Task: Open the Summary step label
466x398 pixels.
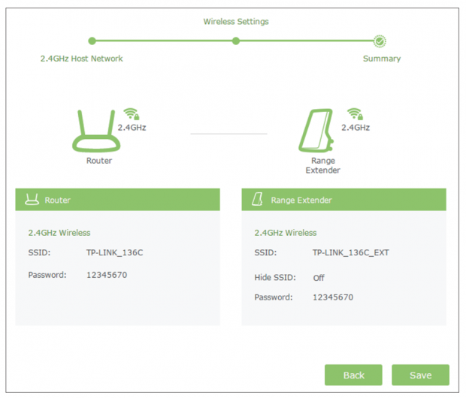Action: pos(382,59)
